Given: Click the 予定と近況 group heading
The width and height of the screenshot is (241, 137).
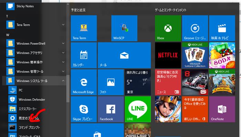Looking at the screenshot, I should coord(78,10).
